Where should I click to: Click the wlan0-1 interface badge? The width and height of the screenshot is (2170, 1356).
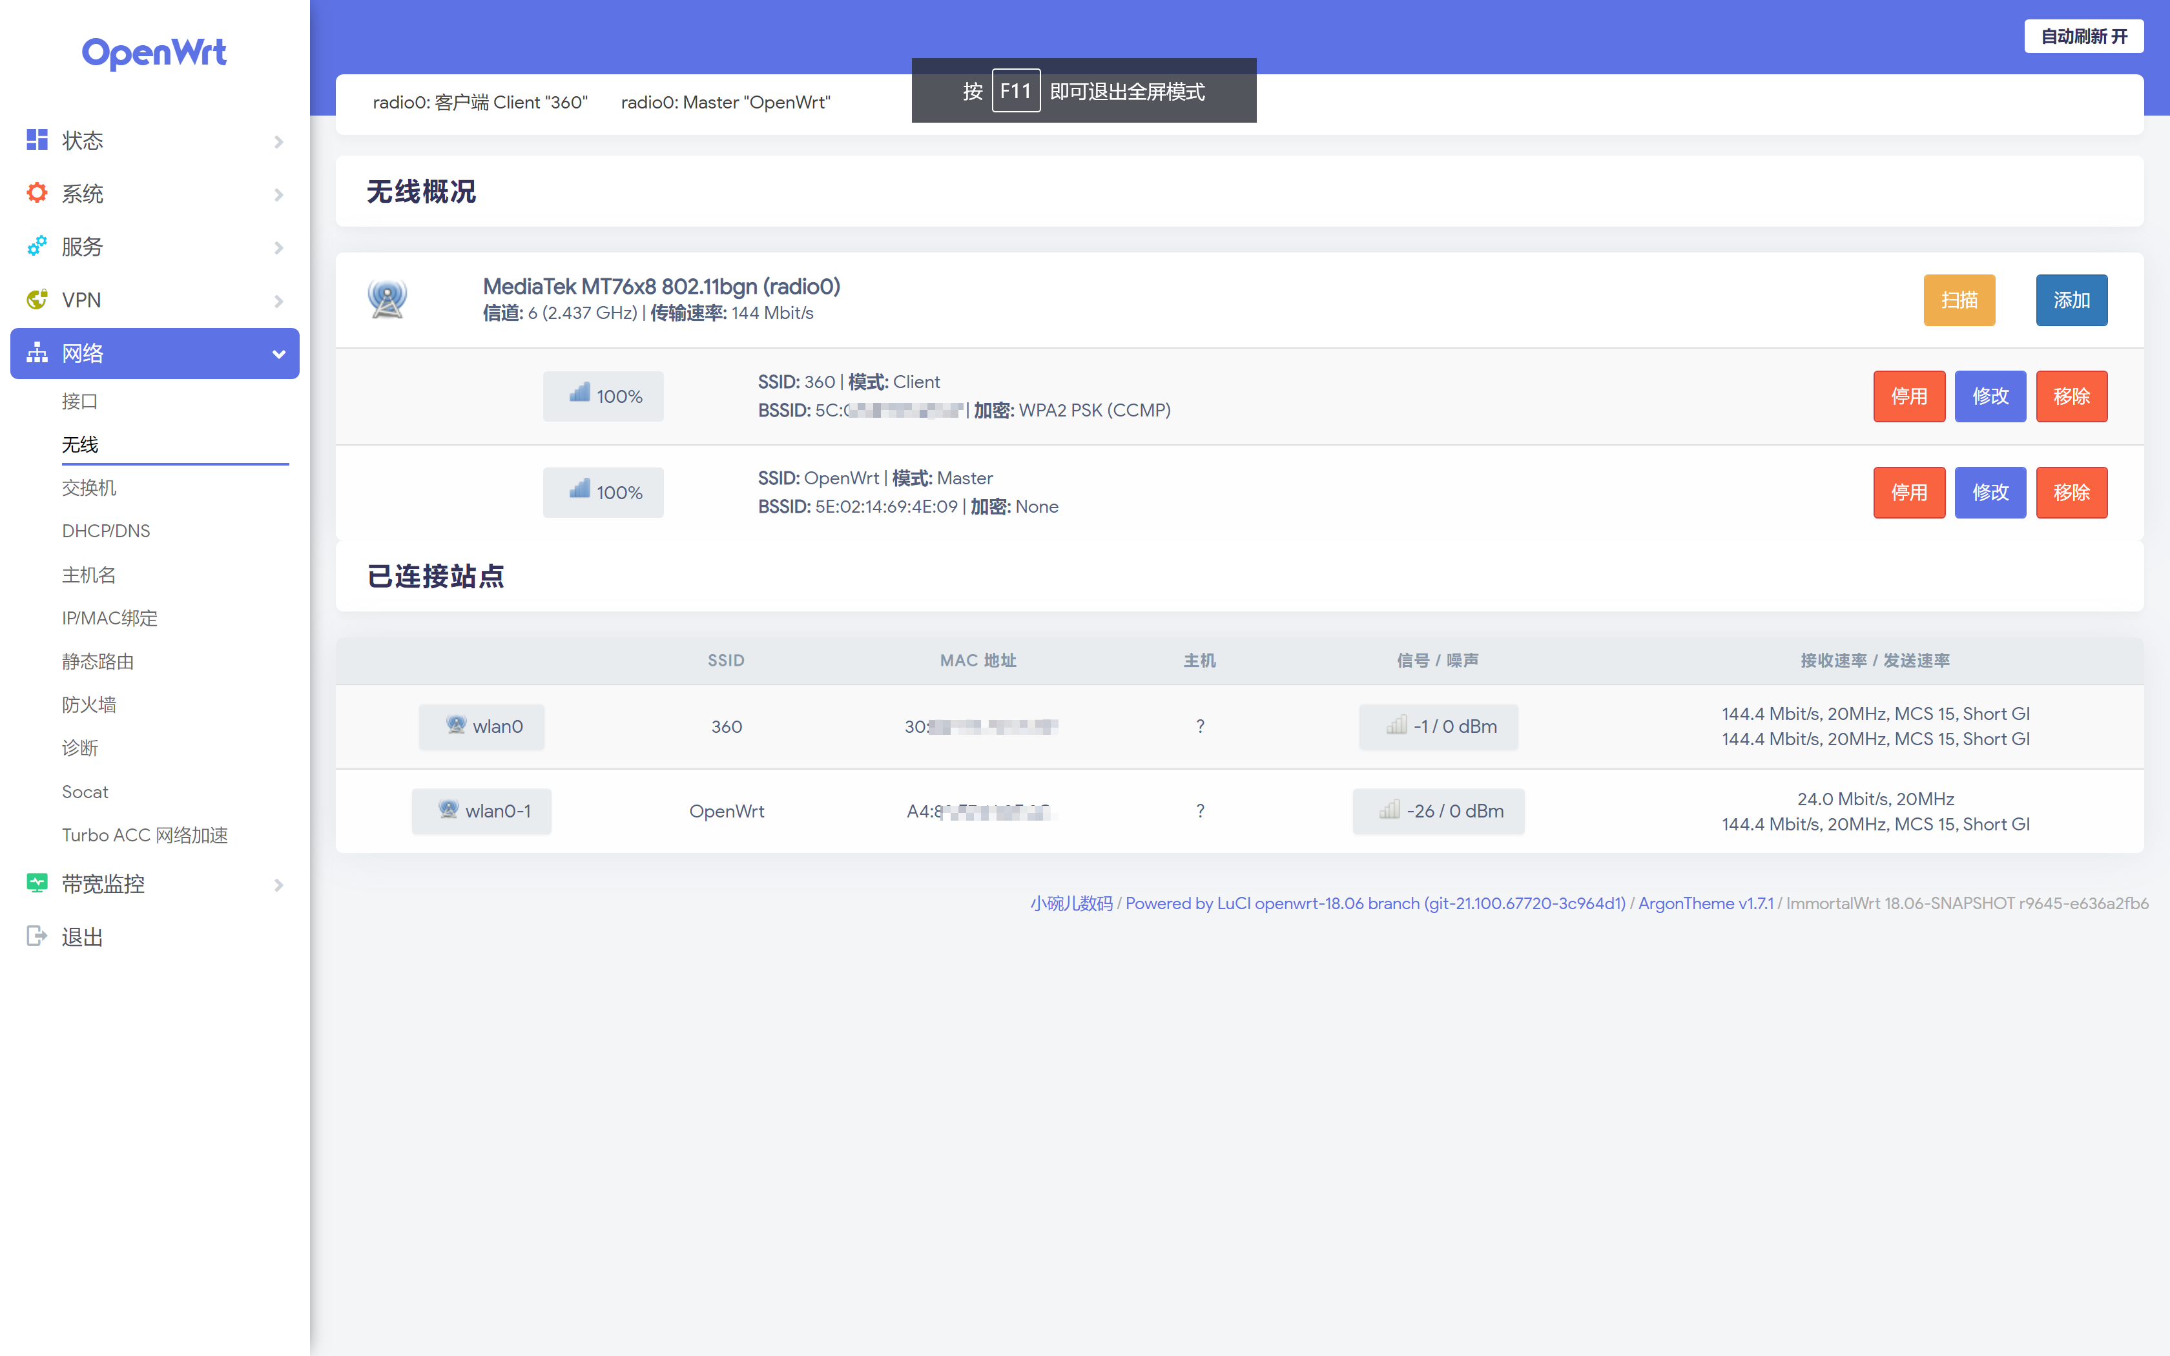pos(482,811)
